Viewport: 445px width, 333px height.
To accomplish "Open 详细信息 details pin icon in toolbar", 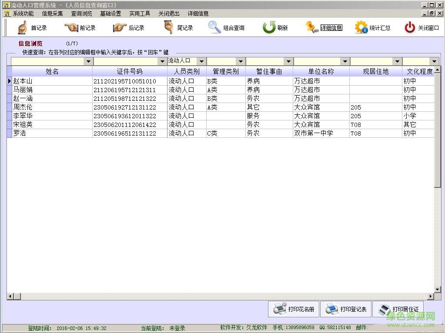I will point(312,27).
